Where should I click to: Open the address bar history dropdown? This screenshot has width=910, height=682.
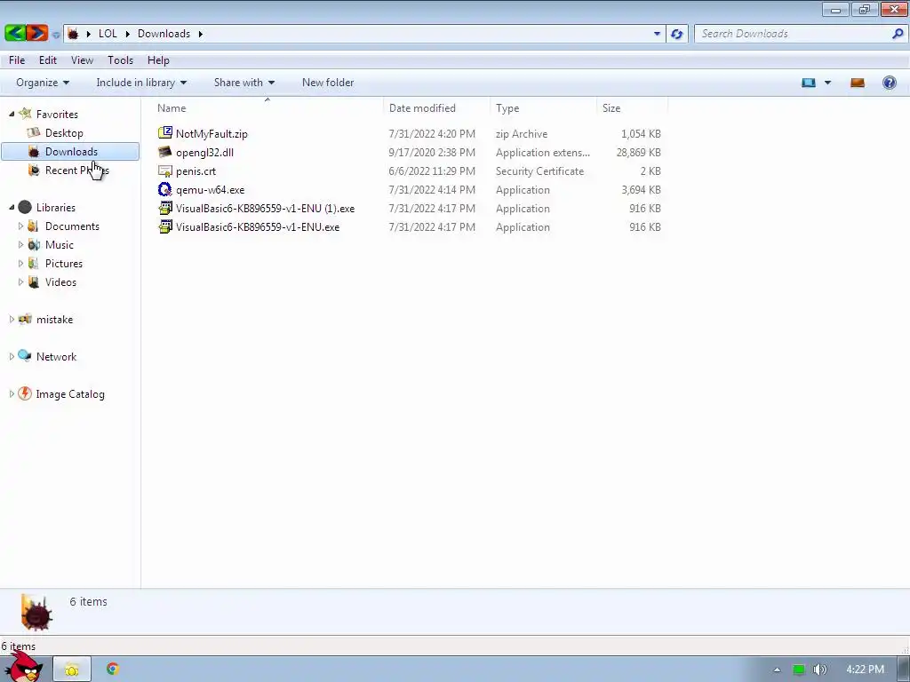pos(657,34)
